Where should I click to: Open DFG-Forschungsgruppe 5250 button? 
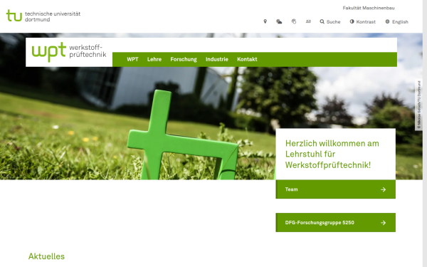point(335,223)
